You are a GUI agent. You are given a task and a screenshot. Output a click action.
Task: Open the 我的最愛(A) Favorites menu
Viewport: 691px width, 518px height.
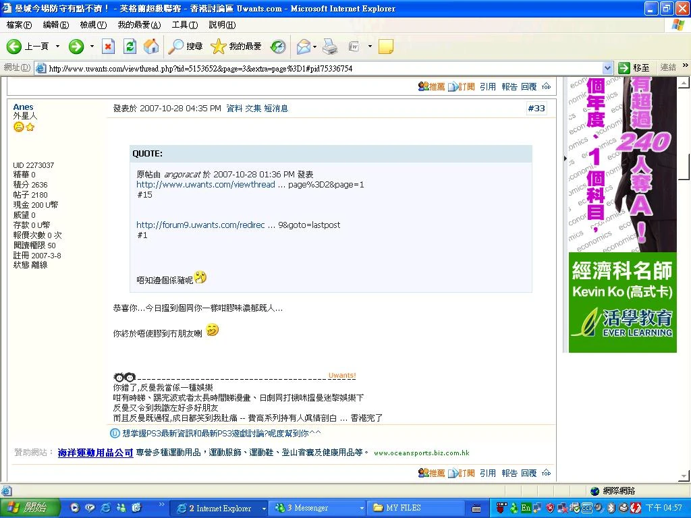139,25
